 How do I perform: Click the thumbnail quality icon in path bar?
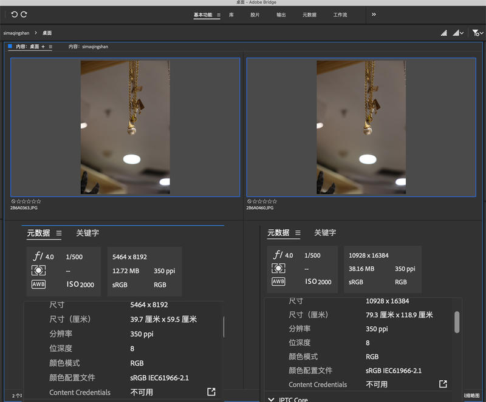click(x=443, y=33)
